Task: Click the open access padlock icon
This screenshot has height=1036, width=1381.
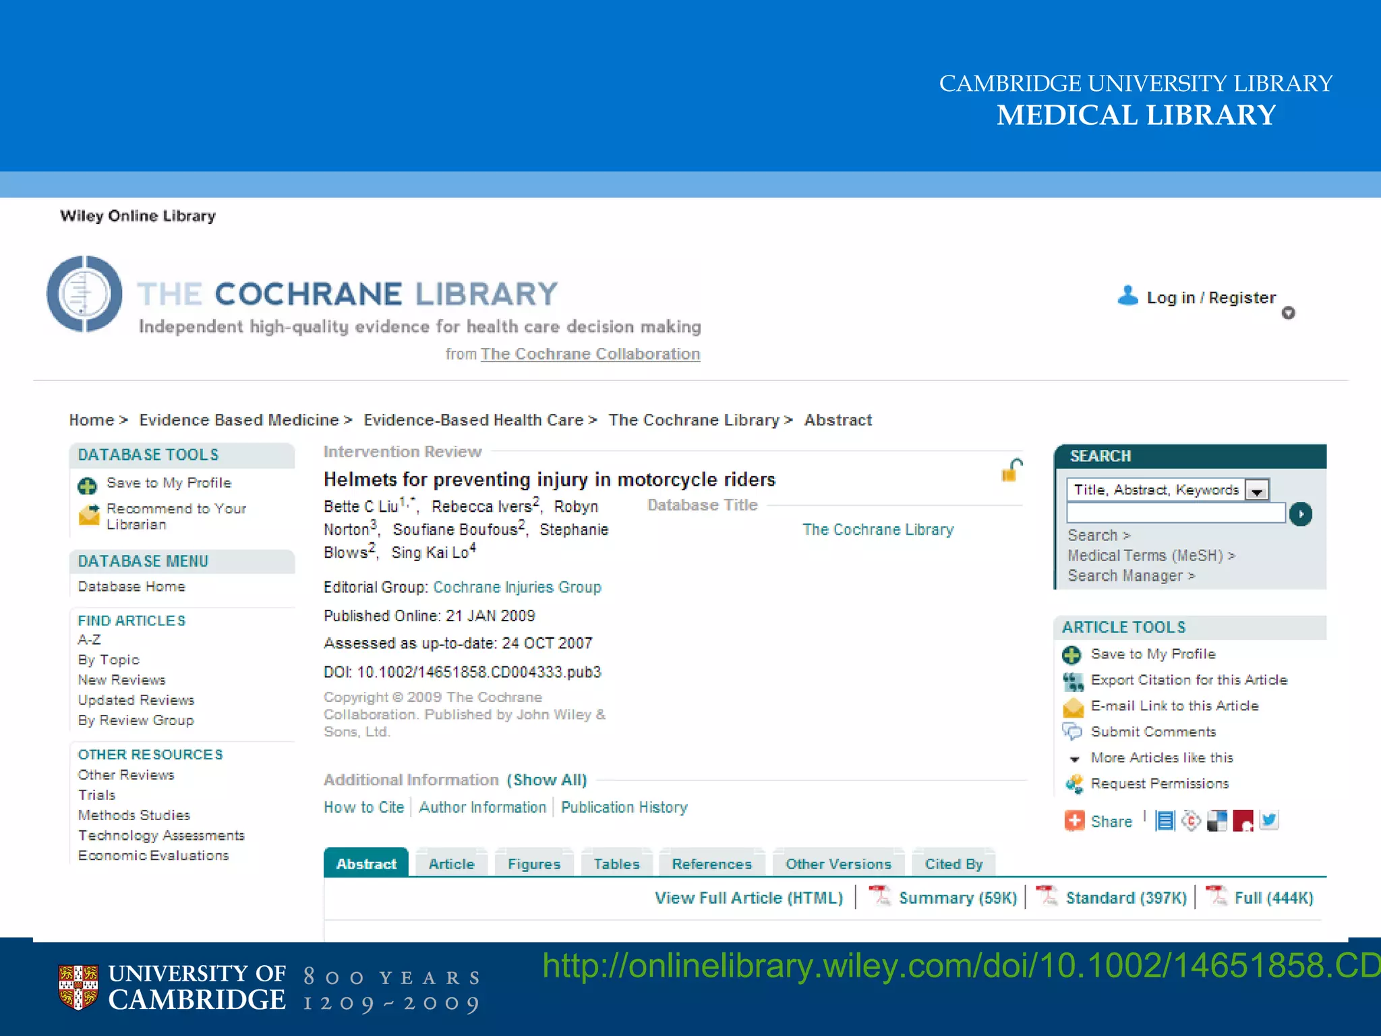Action: [1011, 470]
